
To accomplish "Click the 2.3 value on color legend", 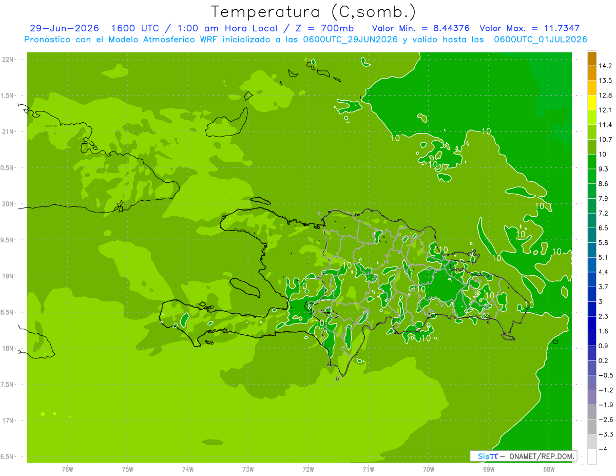I will tap(603, 316).
